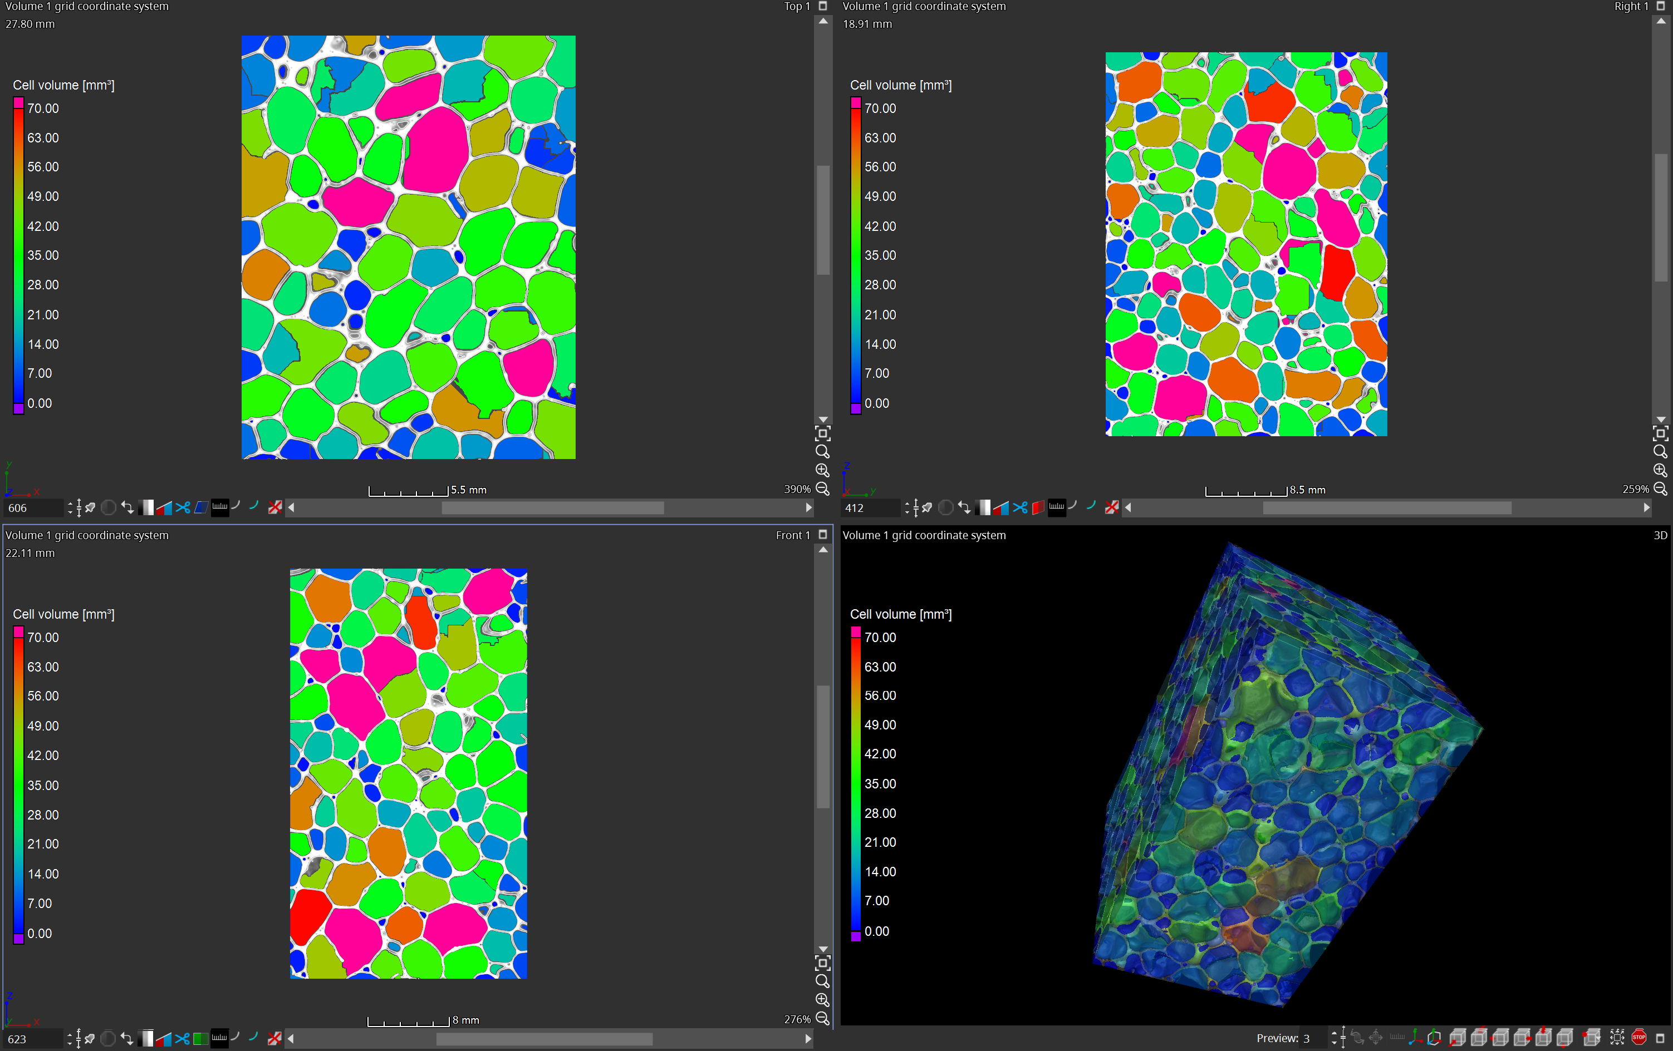Click the zoom-out magnifier next to 259%

coord(1661,489)
